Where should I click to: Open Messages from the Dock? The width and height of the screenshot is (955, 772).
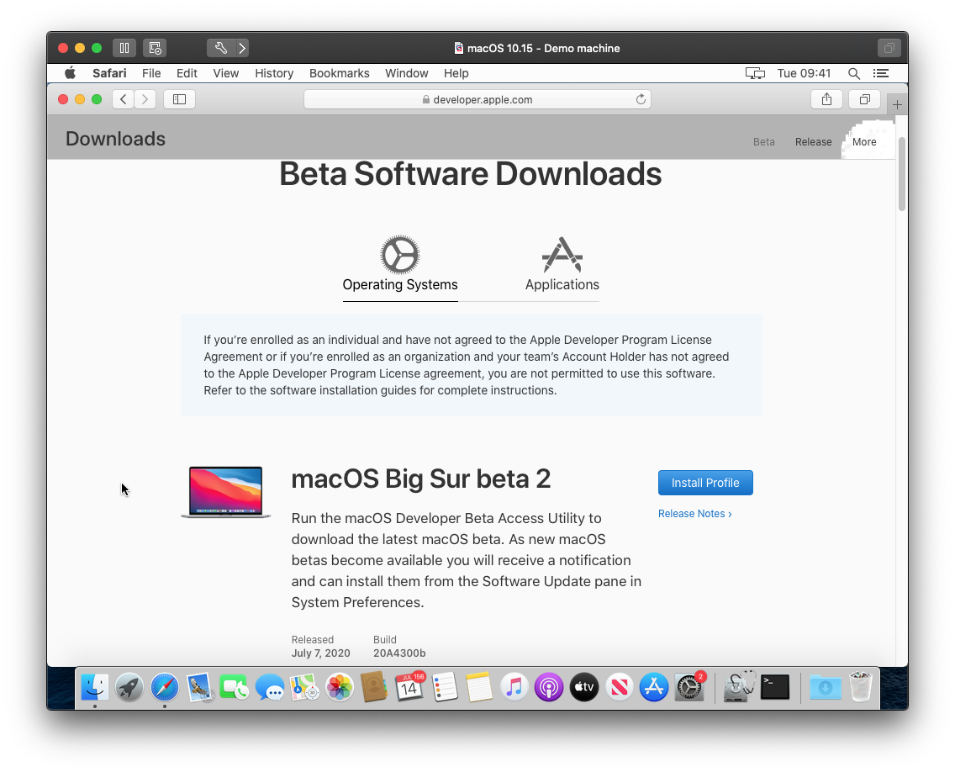tap(269, 687)
